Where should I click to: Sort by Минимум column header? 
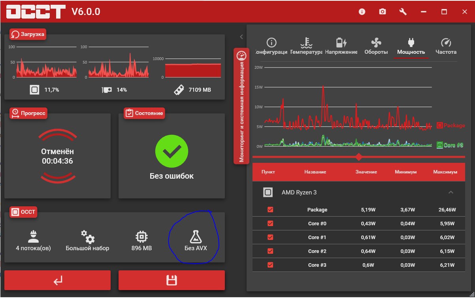click(405, 172)
